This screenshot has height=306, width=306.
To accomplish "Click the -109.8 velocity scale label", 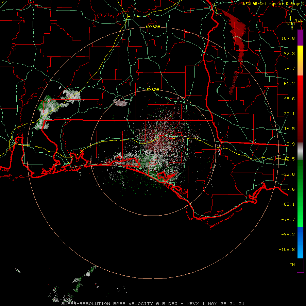I will click(287, 250).
